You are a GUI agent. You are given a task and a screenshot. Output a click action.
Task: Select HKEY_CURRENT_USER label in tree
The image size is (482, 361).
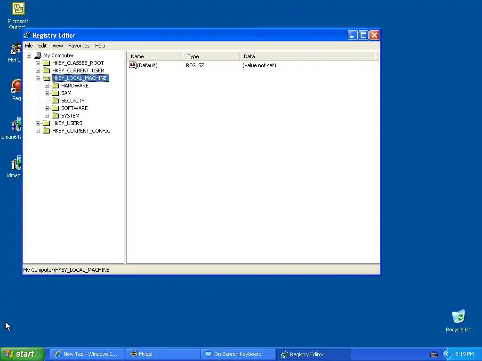(x=78, y=71)
